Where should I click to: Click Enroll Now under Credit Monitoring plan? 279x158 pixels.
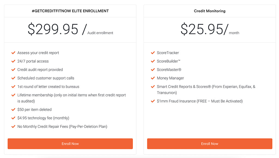click(210, 144)
